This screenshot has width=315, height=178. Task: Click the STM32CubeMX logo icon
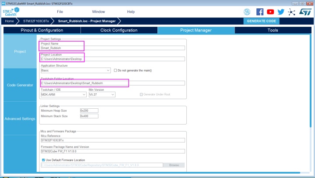pos(11,12)
